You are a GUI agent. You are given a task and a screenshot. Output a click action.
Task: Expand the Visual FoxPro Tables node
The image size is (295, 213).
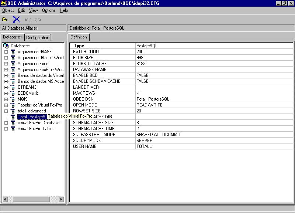pos(6,129)
